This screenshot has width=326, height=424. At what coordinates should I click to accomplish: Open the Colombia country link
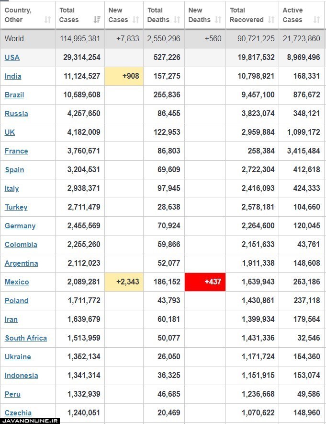pyautogui.click(x=21, y=245)
